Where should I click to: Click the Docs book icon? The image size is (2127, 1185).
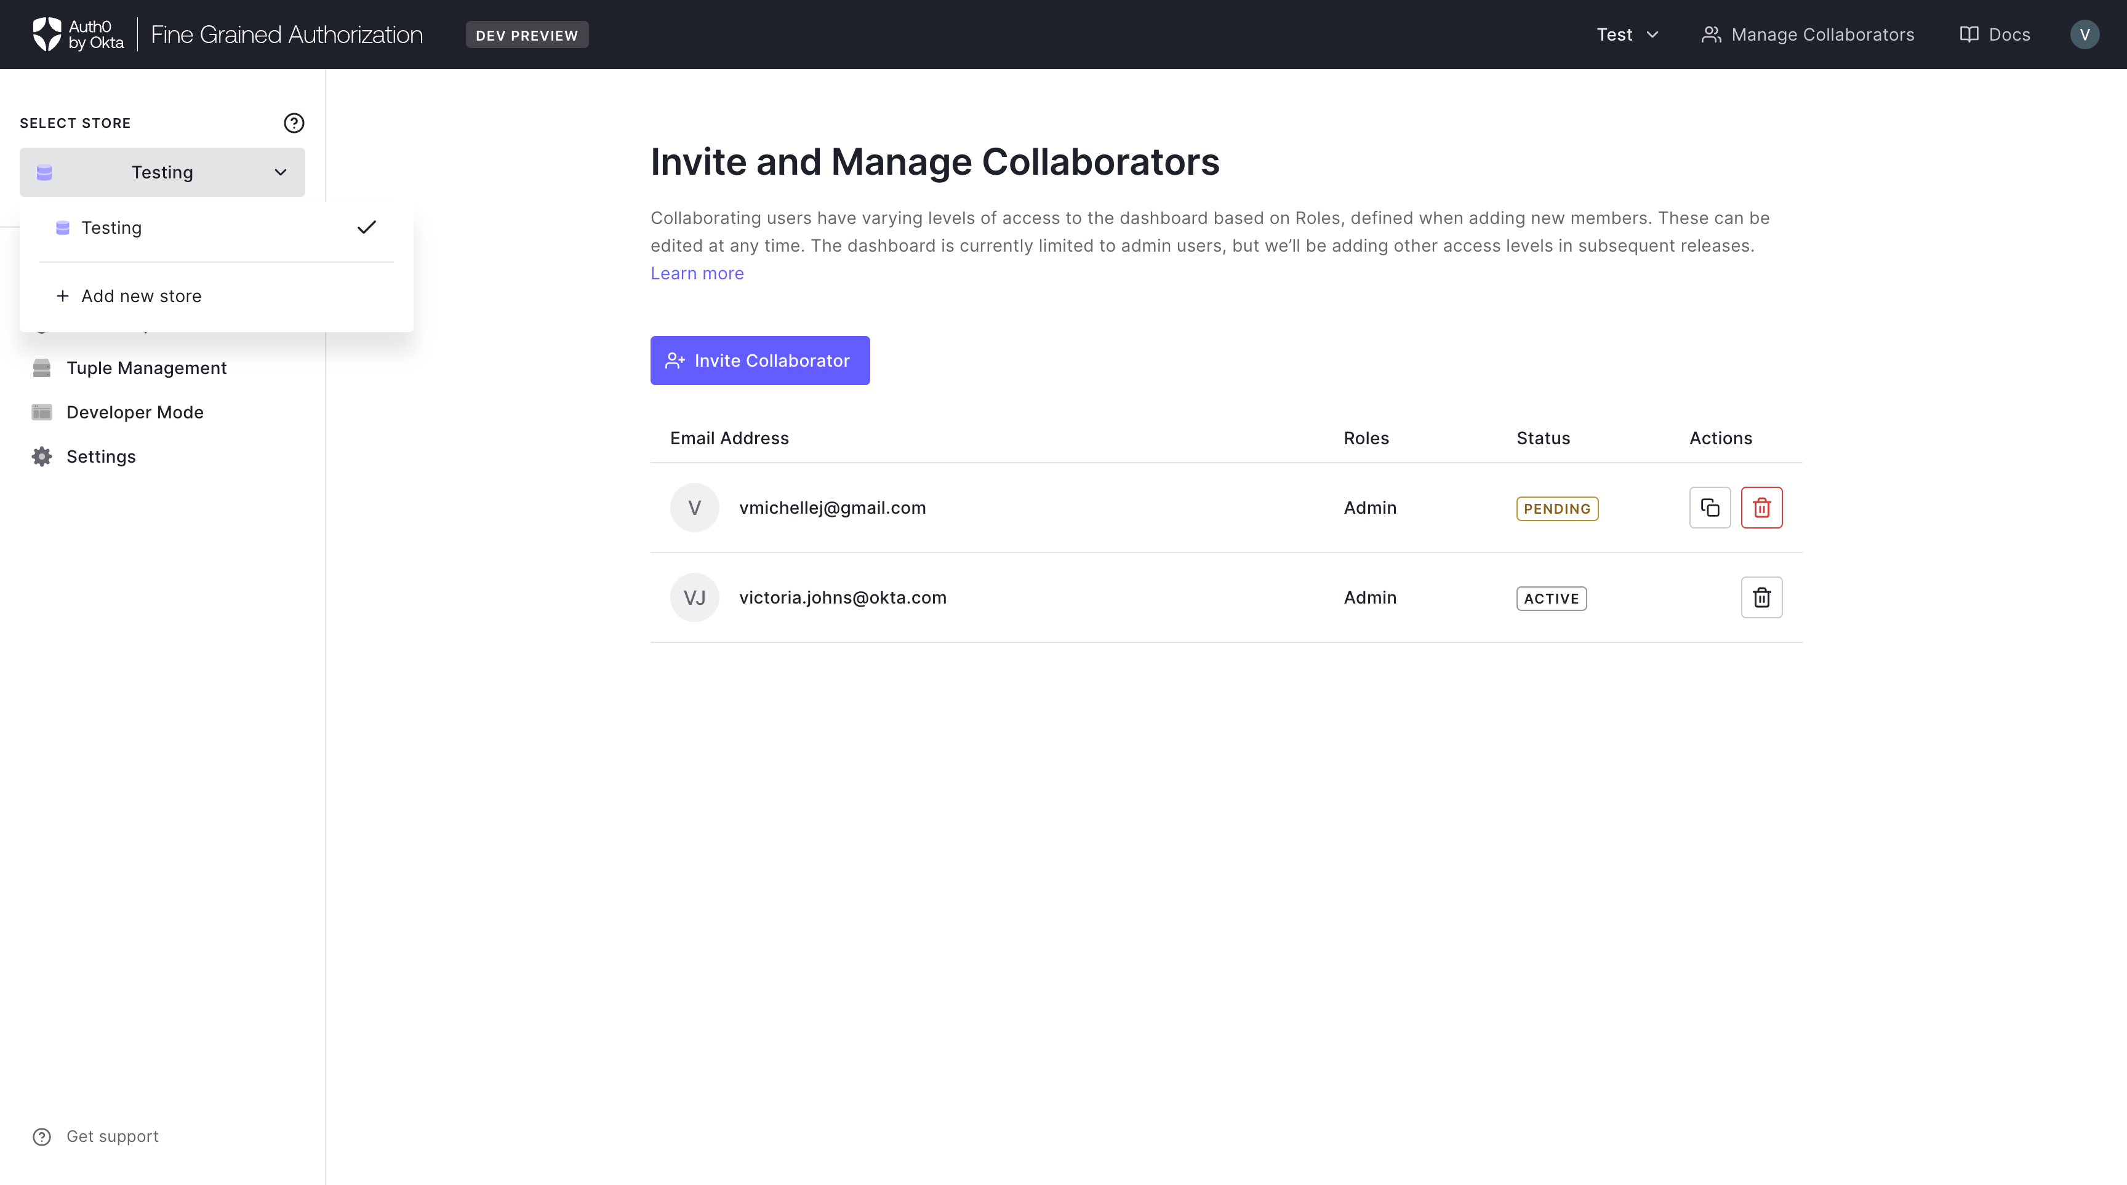click(x=1969, y=34)
